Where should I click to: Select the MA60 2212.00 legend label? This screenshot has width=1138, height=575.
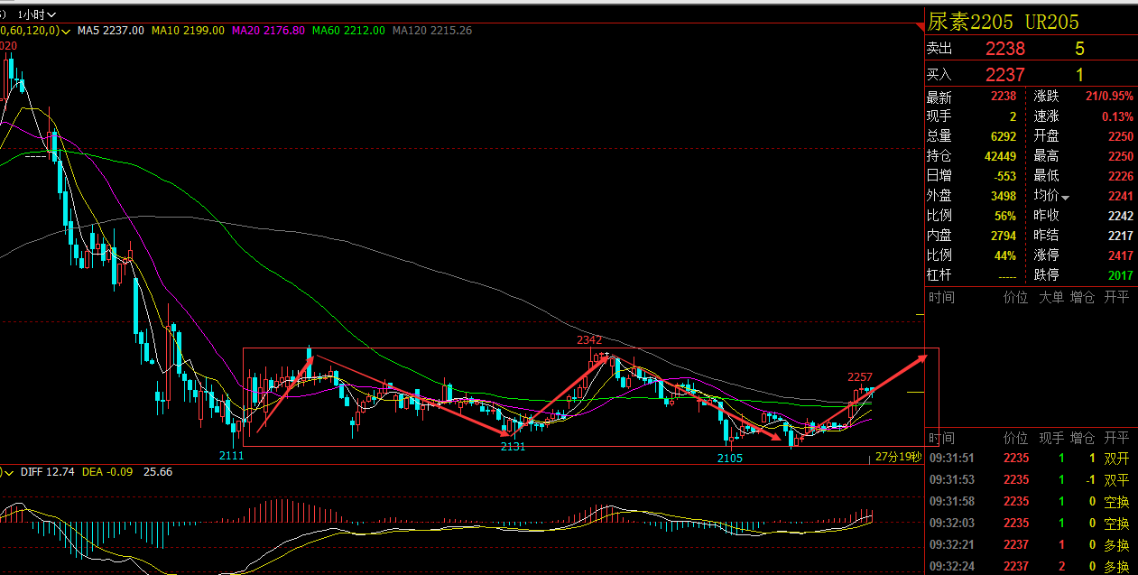(348, 31)
